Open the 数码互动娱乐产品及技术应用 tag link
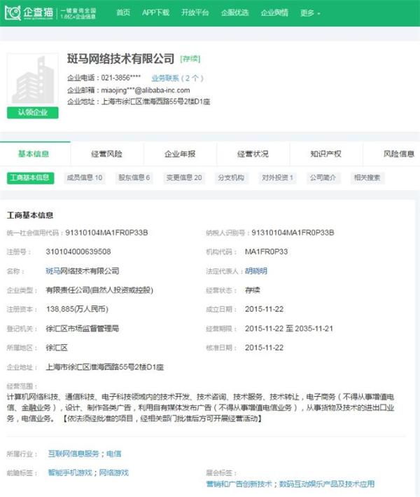 [327, 484]
